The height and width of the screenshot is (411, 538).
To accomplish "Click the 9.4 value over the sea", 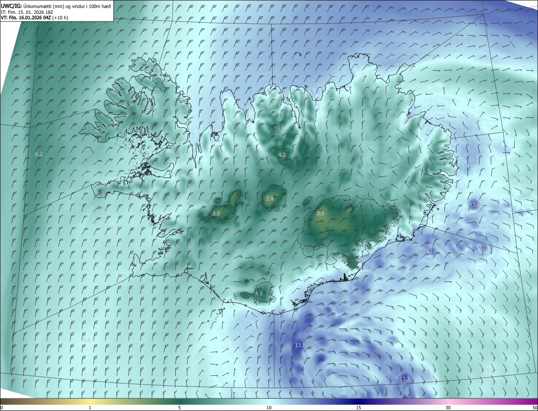I will click(114, 227).
